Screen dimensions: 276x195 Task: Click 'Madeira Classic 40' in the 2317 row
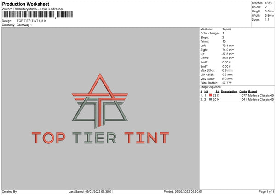[x=261, y=95]
